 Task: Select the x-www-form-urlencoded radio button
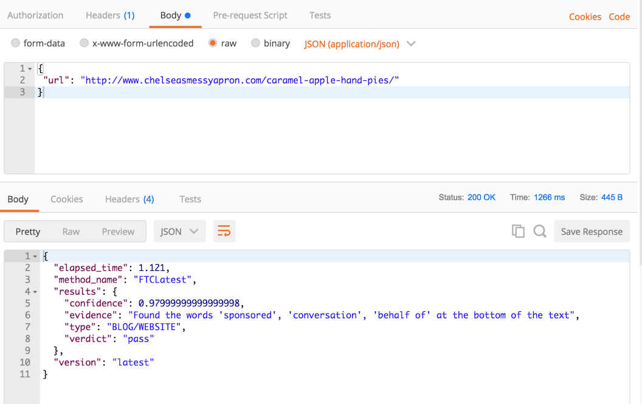point(84,43)
